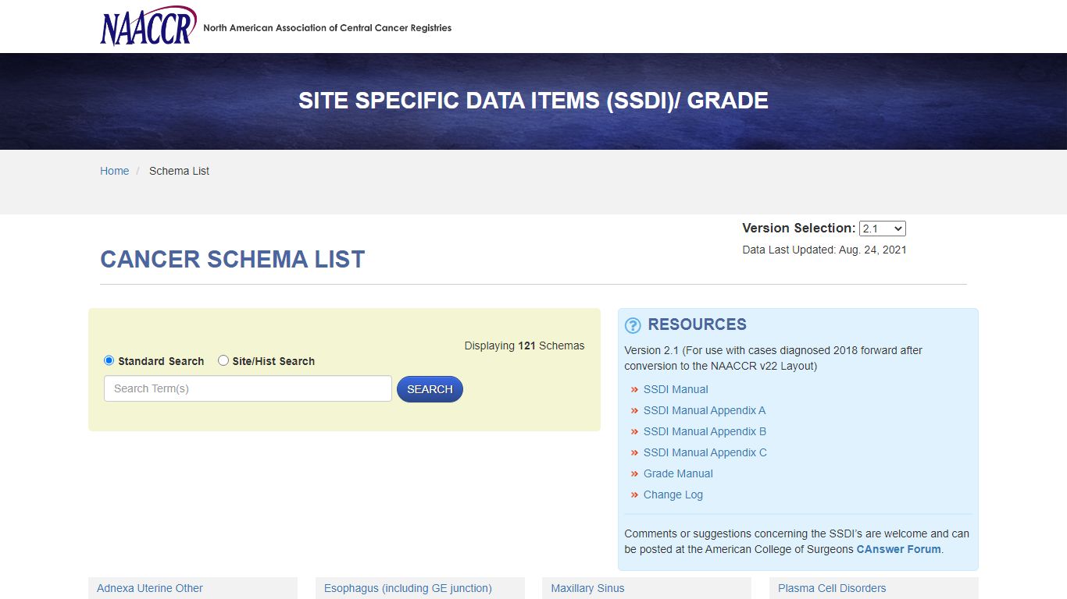This screenshot has height=599, width=1067.
Task: Open the SSDI Manual link
Action: [676, 389]
